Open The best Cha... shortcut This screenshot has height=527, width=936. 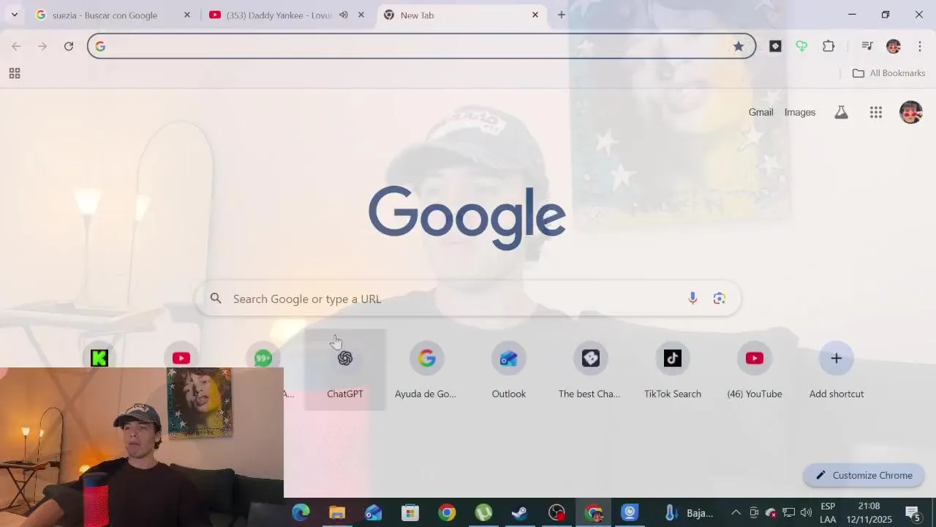pyautogui.click(x=591, y=370)
